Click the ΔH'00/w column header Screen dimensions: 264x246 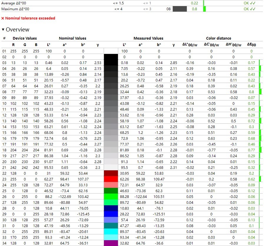pos(233,45)
